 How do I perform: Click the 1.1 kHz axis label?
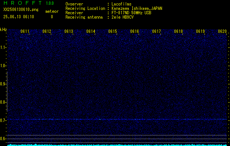point(3,47)
